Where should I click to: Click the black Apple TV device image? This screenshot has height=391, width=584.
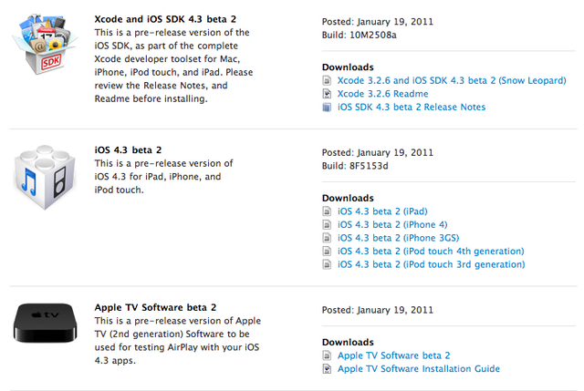pyautogui.click(x=46, y=323)
